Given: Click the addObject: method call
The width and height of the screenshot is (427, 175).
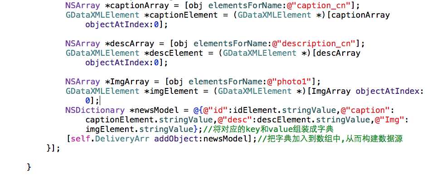Looking at the screenshot, I should point(179,139).
